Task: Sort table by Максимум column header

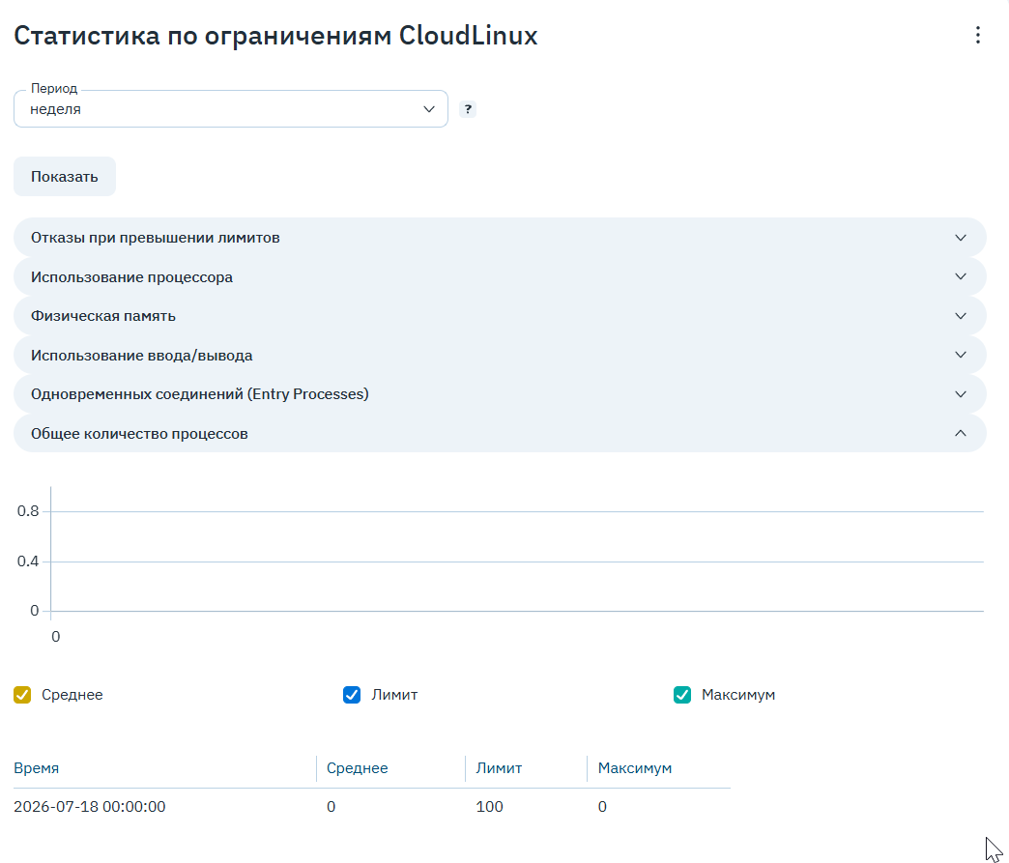Action: [634, 768]
